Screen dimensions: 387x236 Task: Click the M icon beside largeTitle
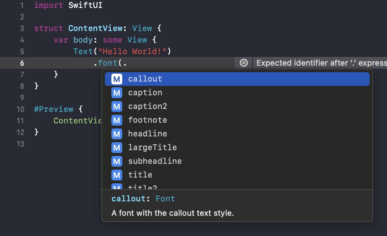(117, 148)
